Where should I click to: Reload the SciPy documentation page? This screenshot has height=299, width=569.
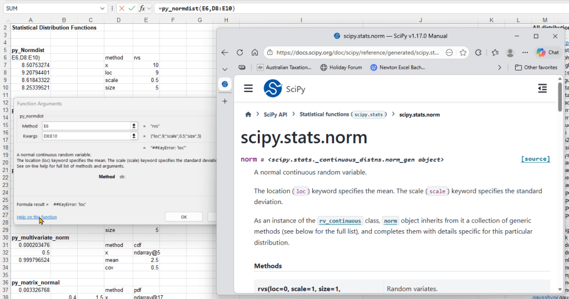(x=240, y=53)
